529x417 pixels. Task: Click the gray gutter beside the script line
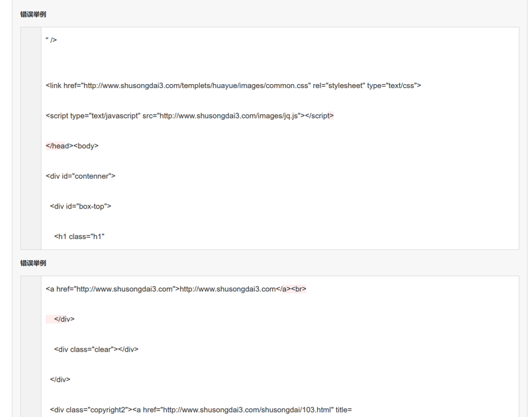(x=31, y=116)
